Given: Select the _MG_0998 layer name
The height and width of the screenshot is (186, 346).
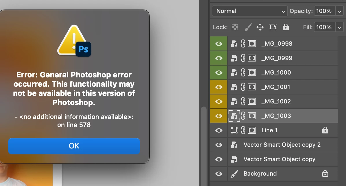Looking at the screenshot, I should (277, 44).
